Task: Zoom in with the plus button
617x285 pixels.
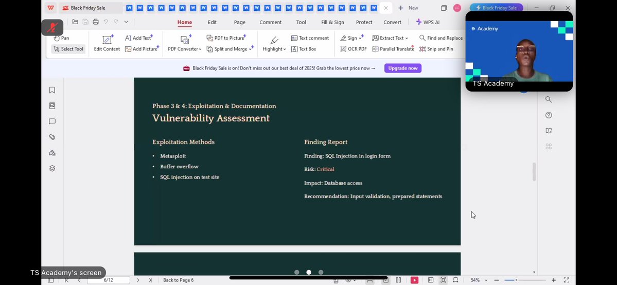Action: coord(554,280)
